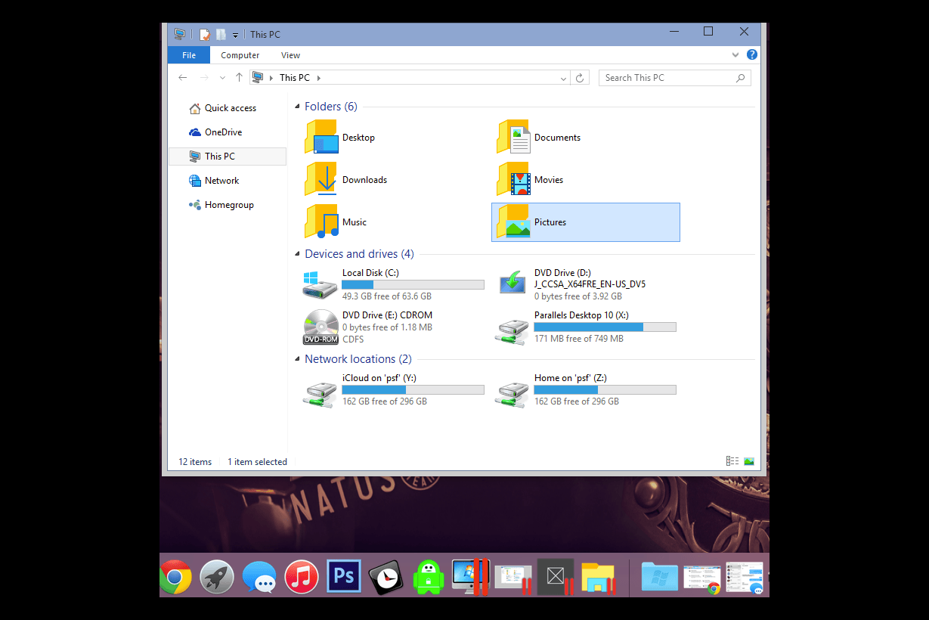Click "12 items" status text
This screenshot has width=929, height=620.
click(x=195, y=462)
